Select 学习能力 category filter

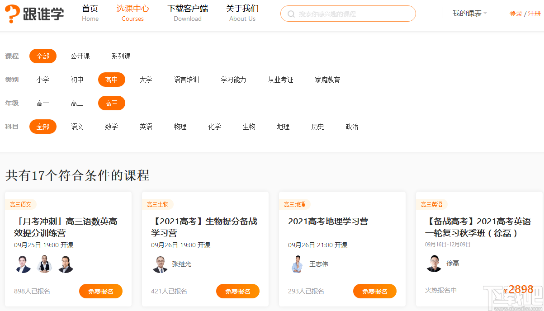[233, 80]
